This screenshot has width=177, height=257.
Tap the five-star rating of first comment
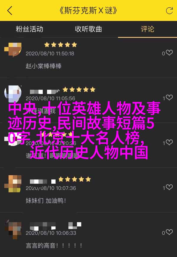pos(60,45)
